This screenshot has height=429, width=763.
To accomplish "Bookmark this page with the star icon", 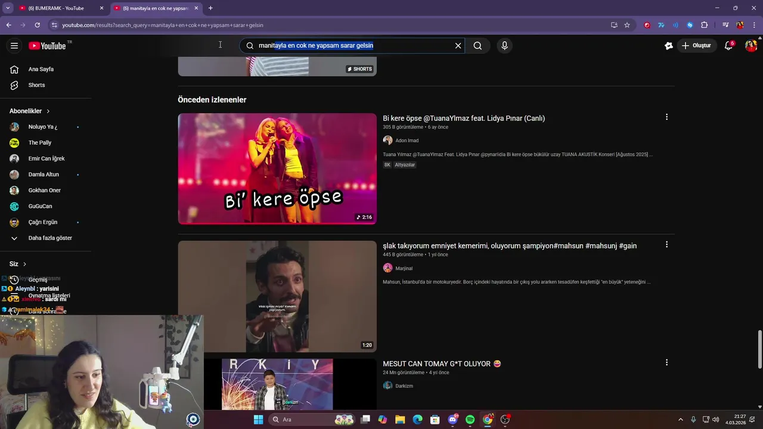I will [x=627, y=25].
